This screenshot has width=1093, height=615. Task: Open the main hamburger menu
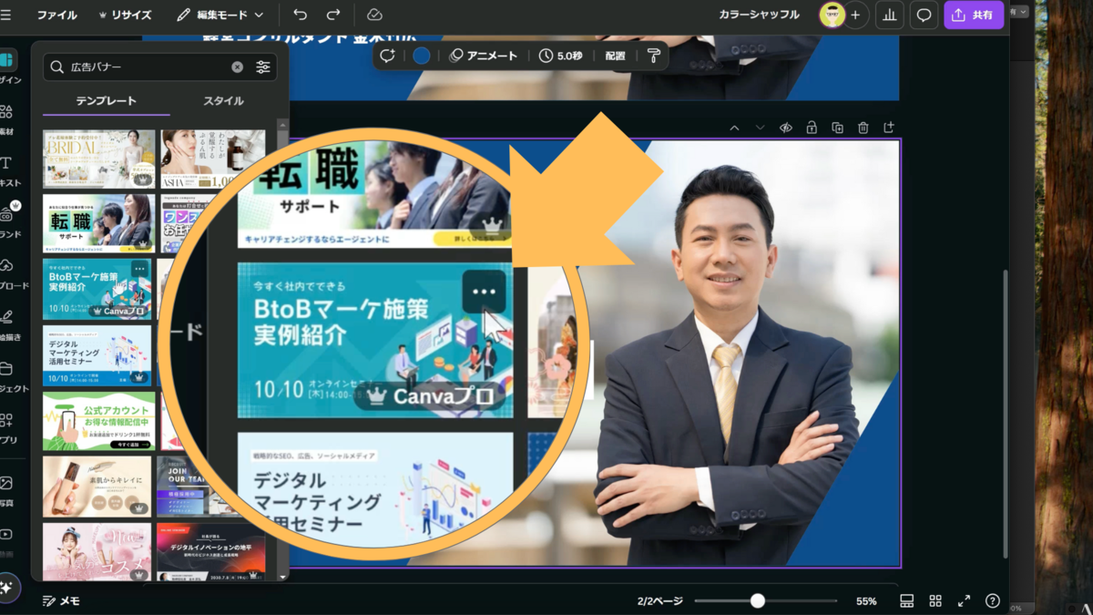point(7,15)
